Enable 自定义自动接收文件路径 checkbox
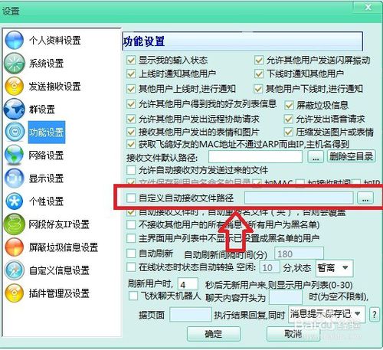Screen dimensions: 383x350 pyautogui.click(x=131, y=198)
